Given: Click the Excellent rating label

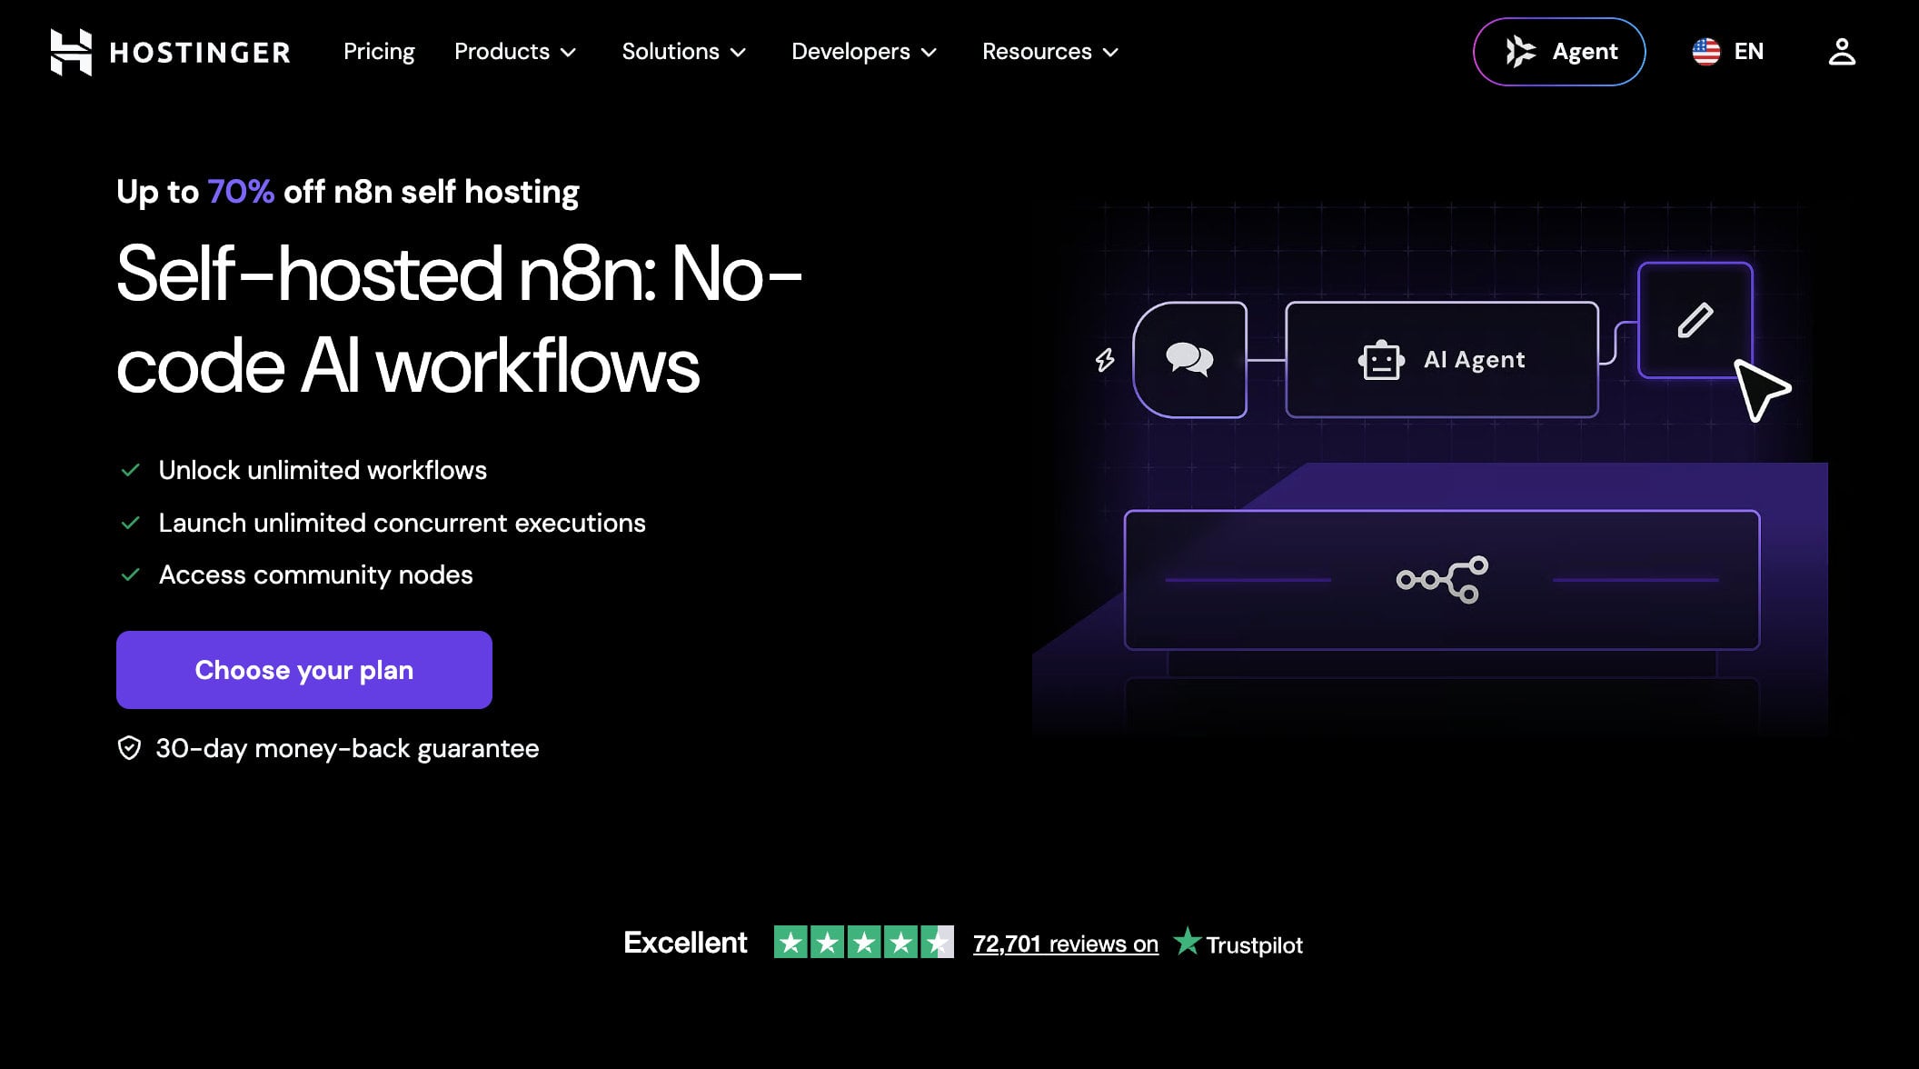Looking at the screenshot, I should coord(685,943).
